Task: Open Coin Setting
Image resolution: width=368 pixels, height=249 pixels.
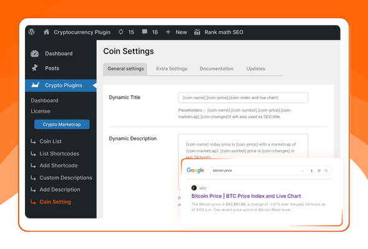Action: point(55,202)
